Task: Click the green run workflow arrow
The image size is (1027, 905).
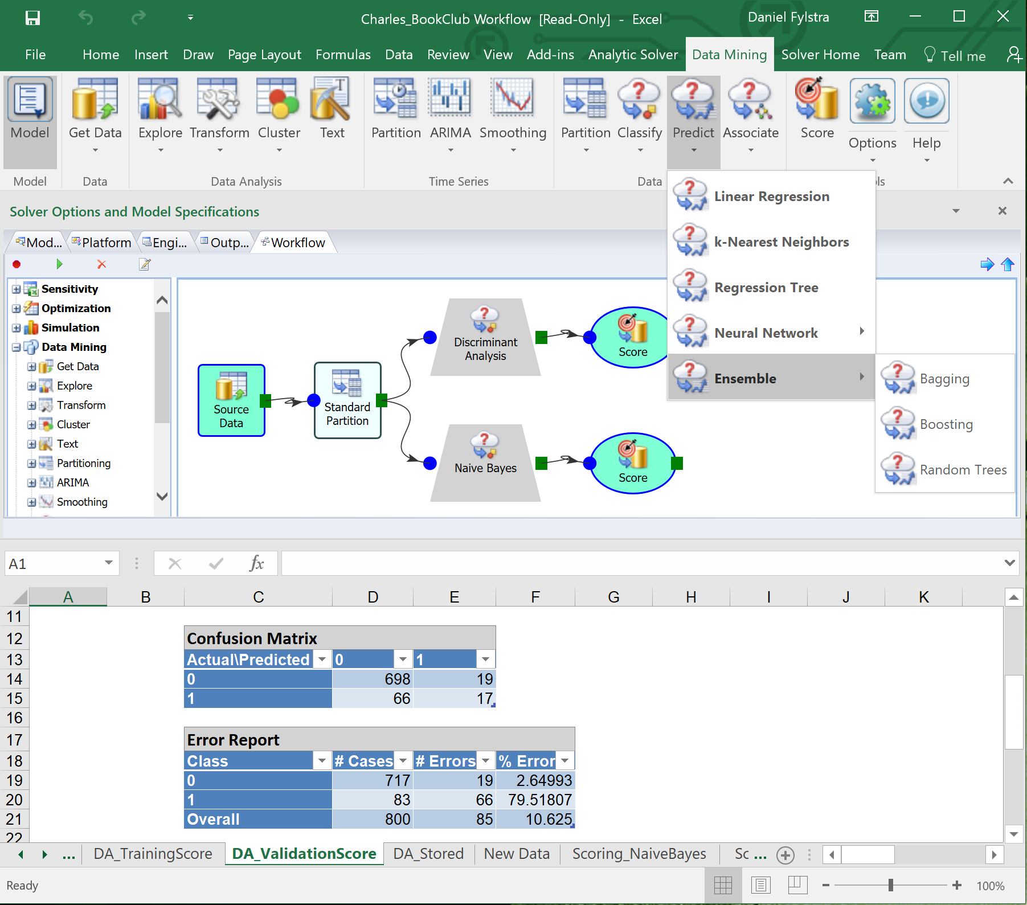Action: click(x=59, y=264)
